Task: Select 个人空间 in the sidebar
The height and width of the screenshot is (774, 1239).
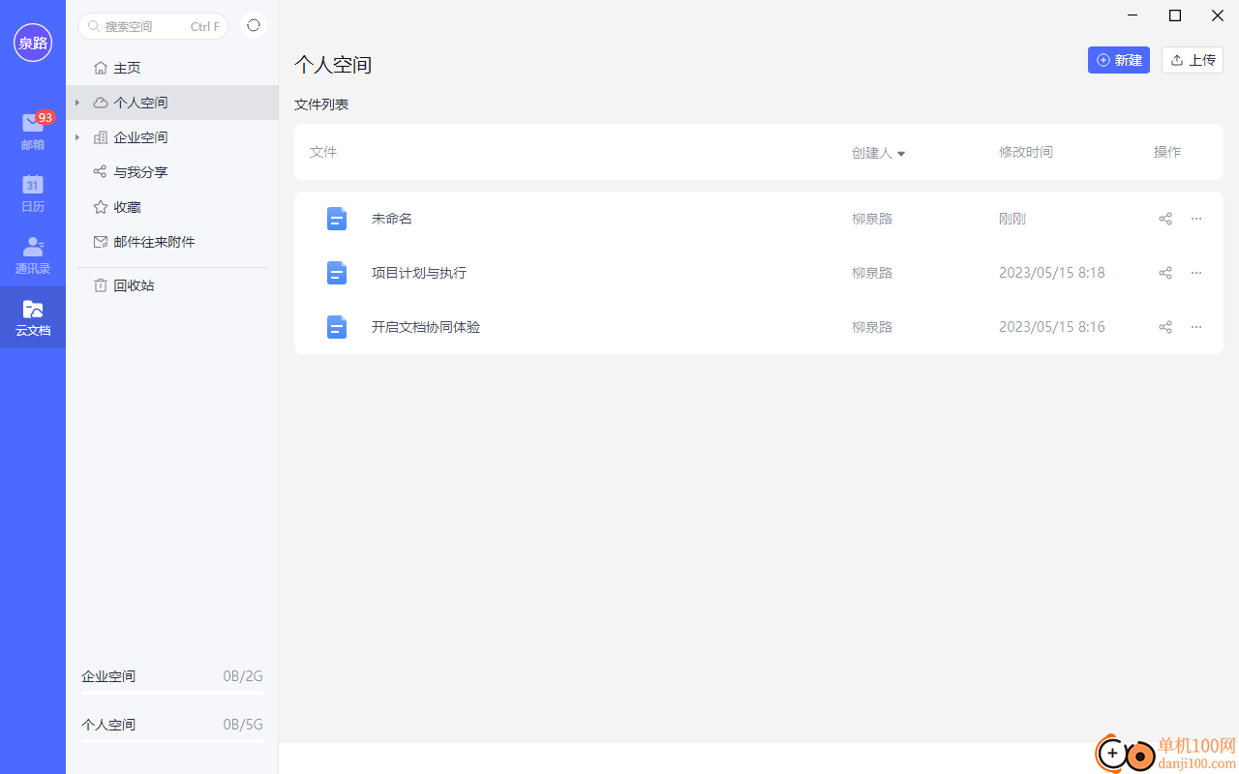Action: click(172, 103)
